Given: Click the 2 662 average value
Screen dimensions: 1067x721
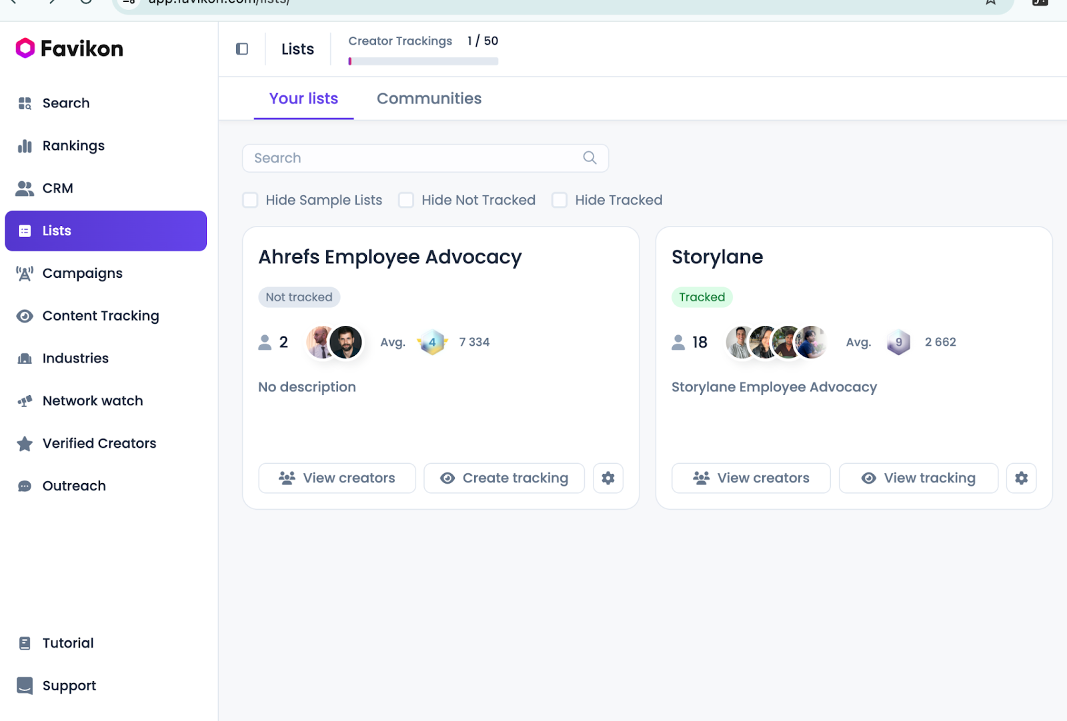Looking at the screenshot, I should (940, 343).
